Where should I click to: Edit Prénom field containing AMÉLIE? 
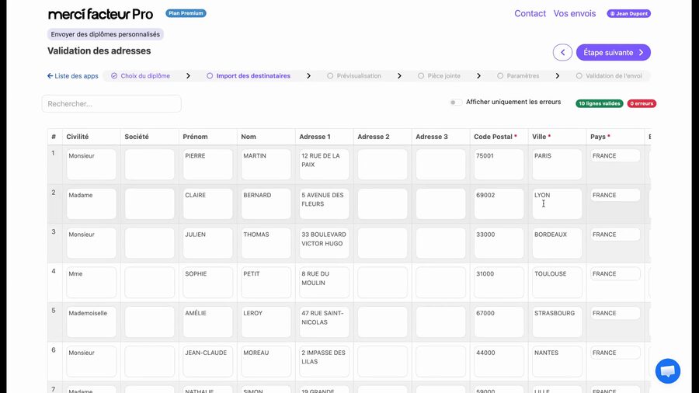tap(207, 322)
